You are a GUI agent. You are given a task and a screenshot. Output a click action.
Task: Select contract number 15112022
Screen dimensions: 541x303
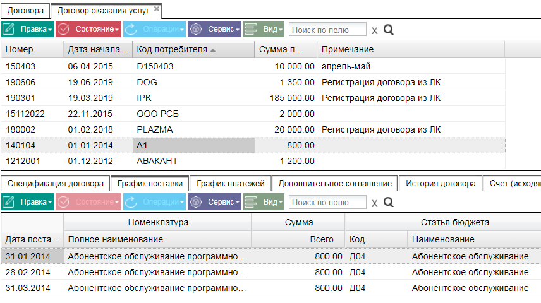pyautogui.click(x=25, y=114)
